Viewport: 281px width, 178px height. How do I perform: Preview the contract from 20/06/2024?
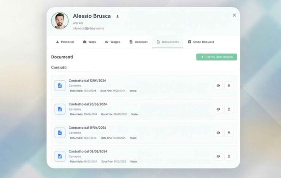[x=218, y=109]
